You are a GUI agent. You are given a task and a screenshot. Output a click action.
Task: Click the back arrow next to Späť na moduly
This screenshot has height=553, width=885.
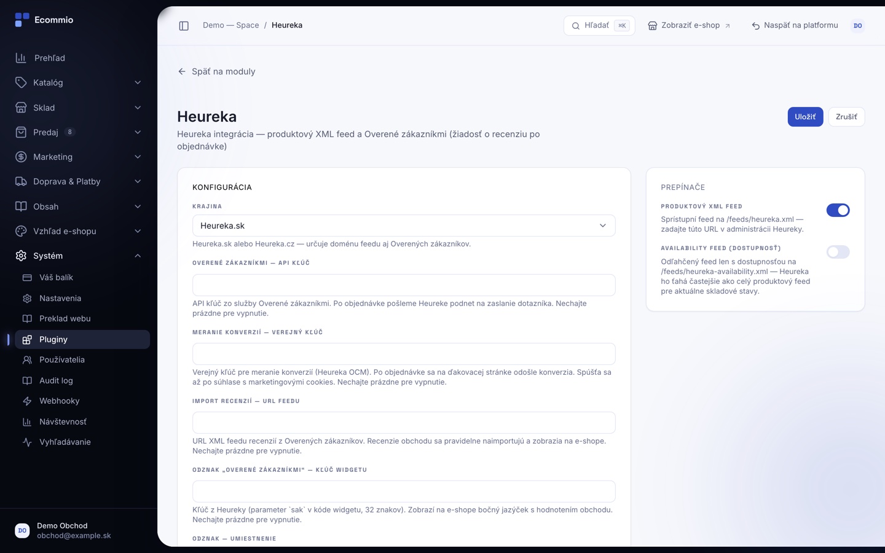[182, 71]
